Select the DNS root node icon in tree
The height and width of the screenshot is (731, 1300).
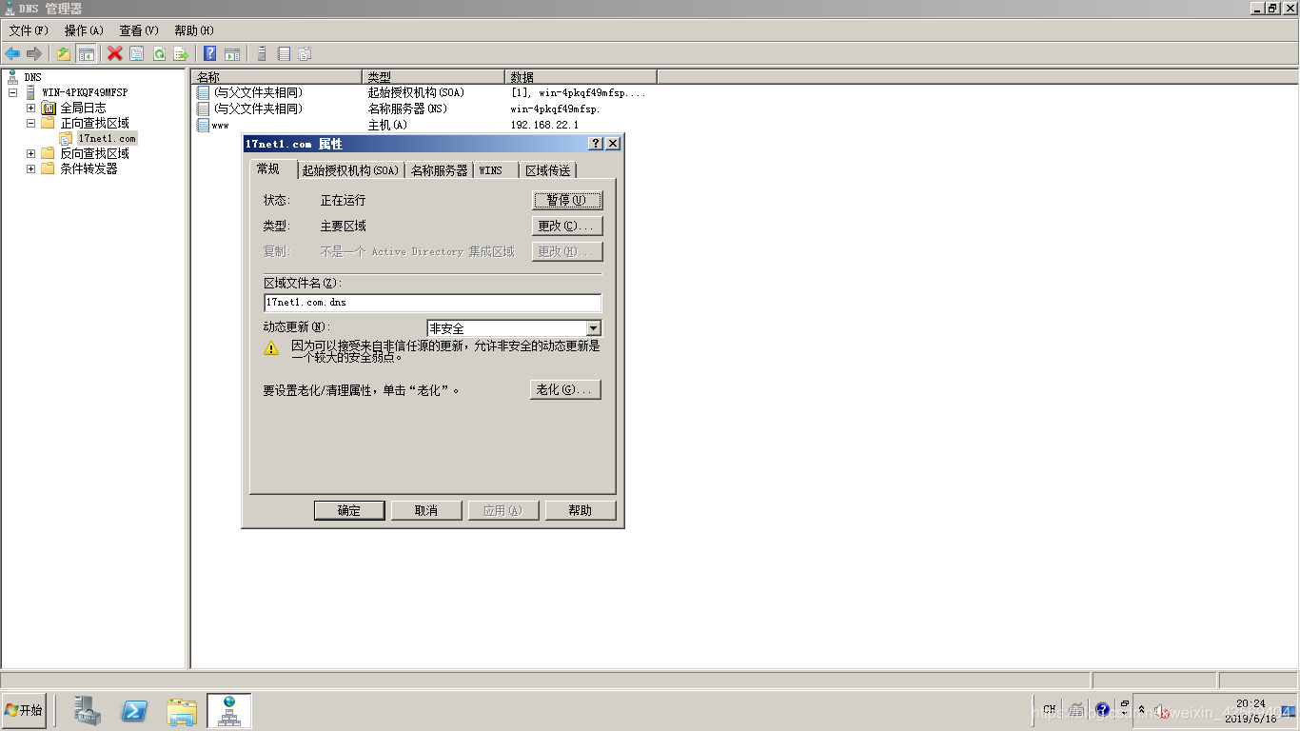(x=12, y=77)
